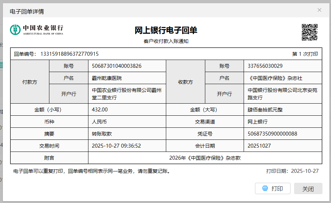Click the accounting date 20251027
This screenshot has width=331, height=203.
tap(259, 146)
